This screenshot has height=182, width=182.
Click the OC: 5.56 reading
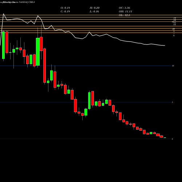(124, 8)
